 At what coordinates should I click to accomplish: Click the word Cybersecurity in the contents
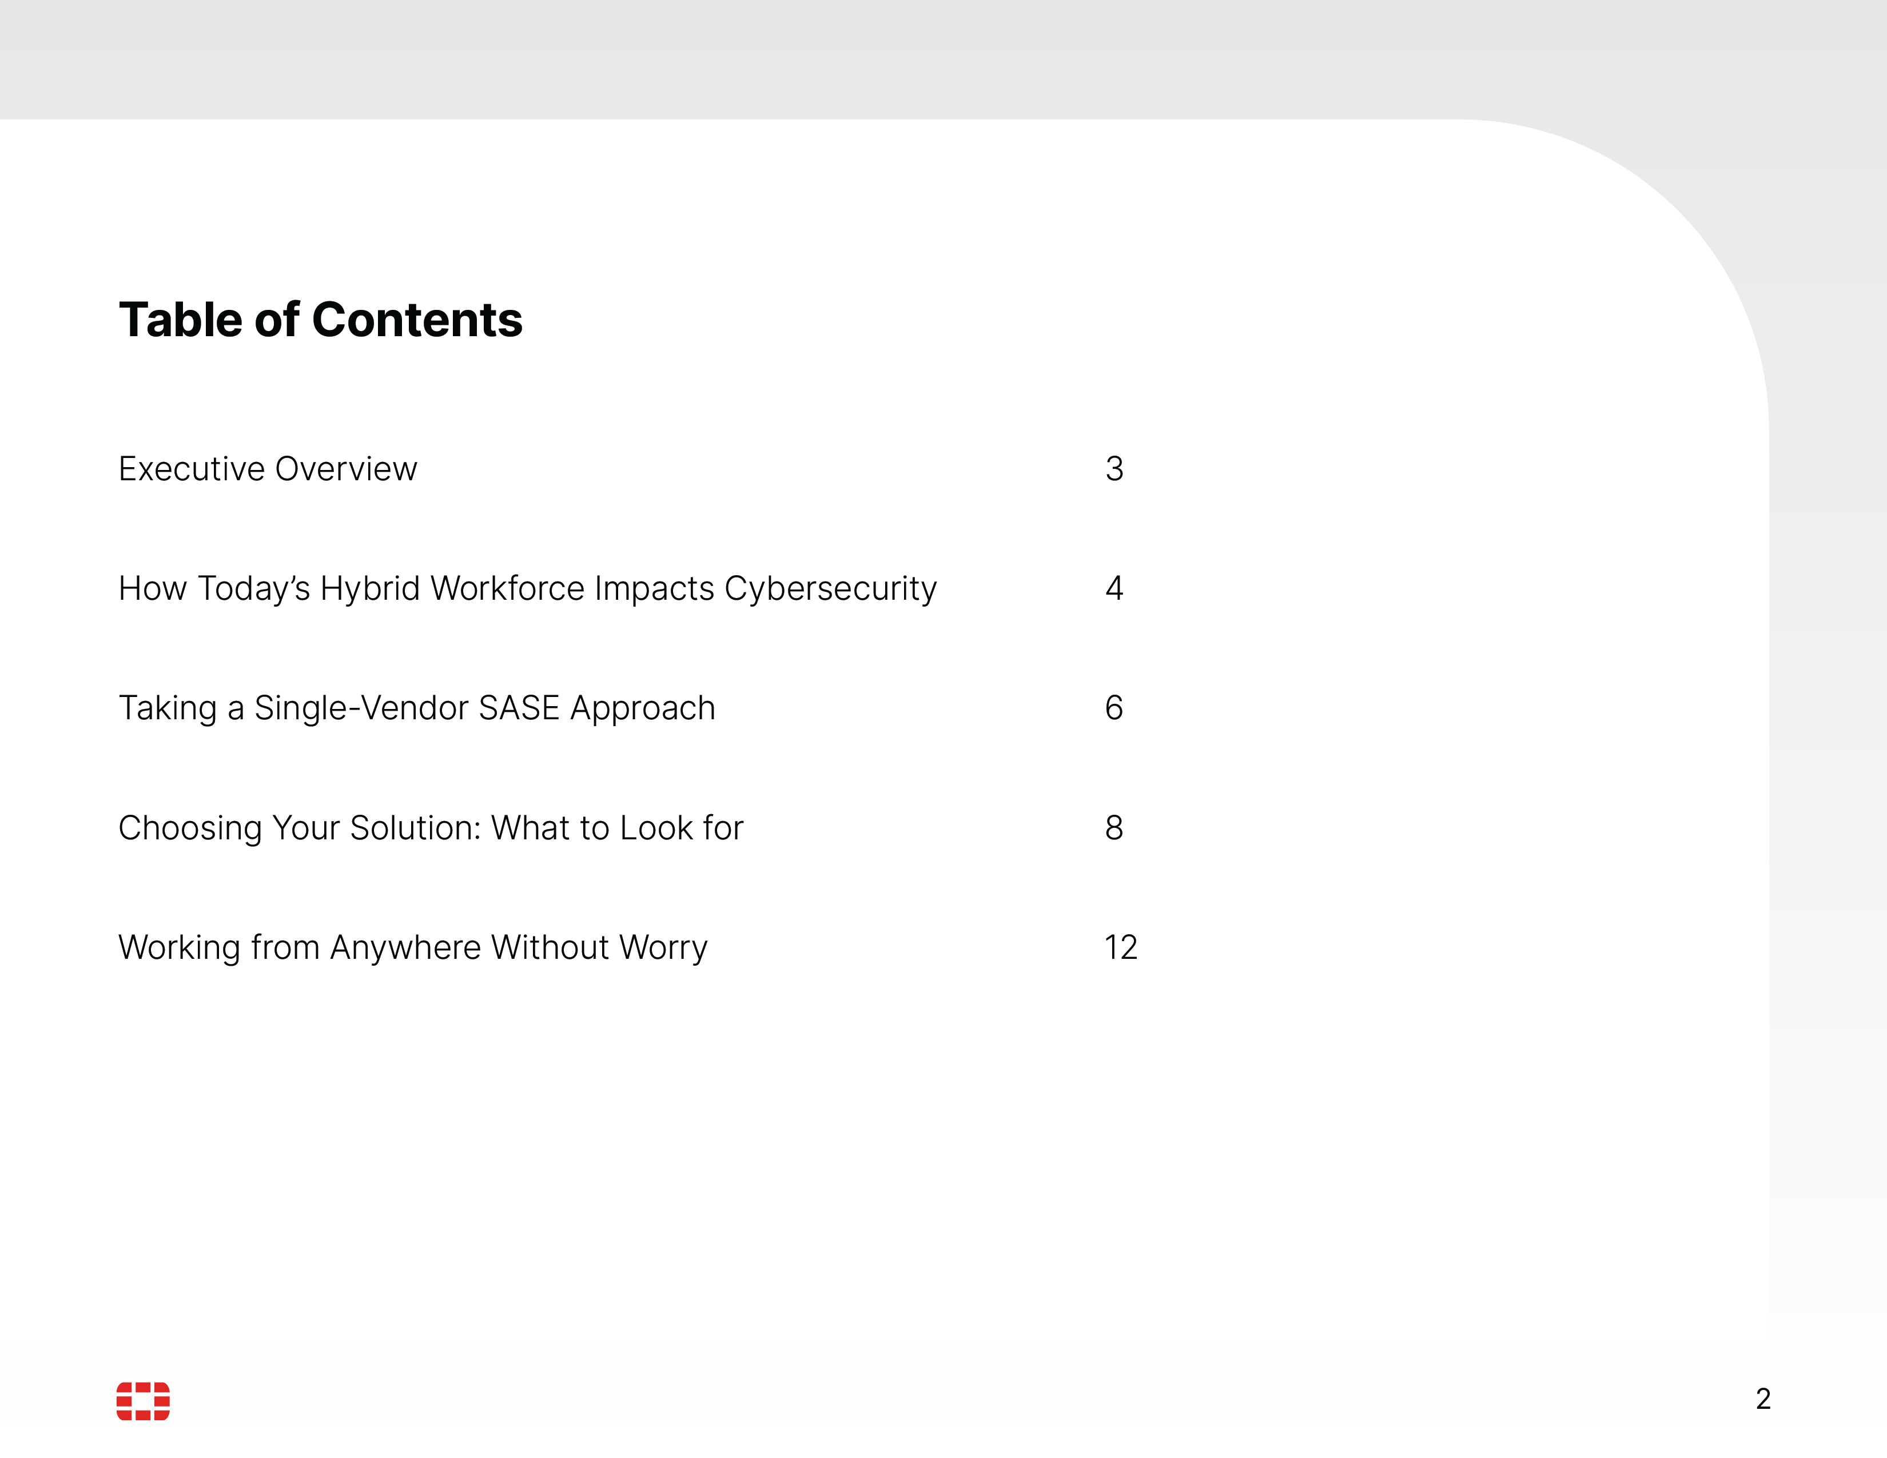click(x=830, y=589)
